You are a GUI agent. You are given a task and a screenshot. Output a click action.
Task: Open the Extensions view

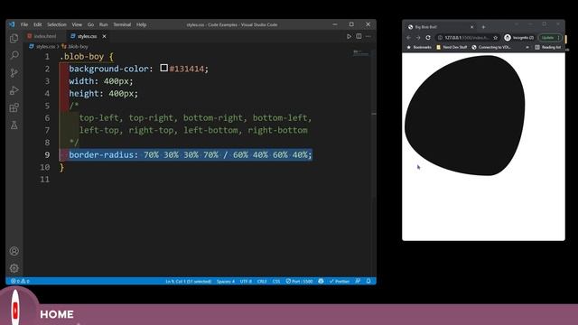click(14, 107)
